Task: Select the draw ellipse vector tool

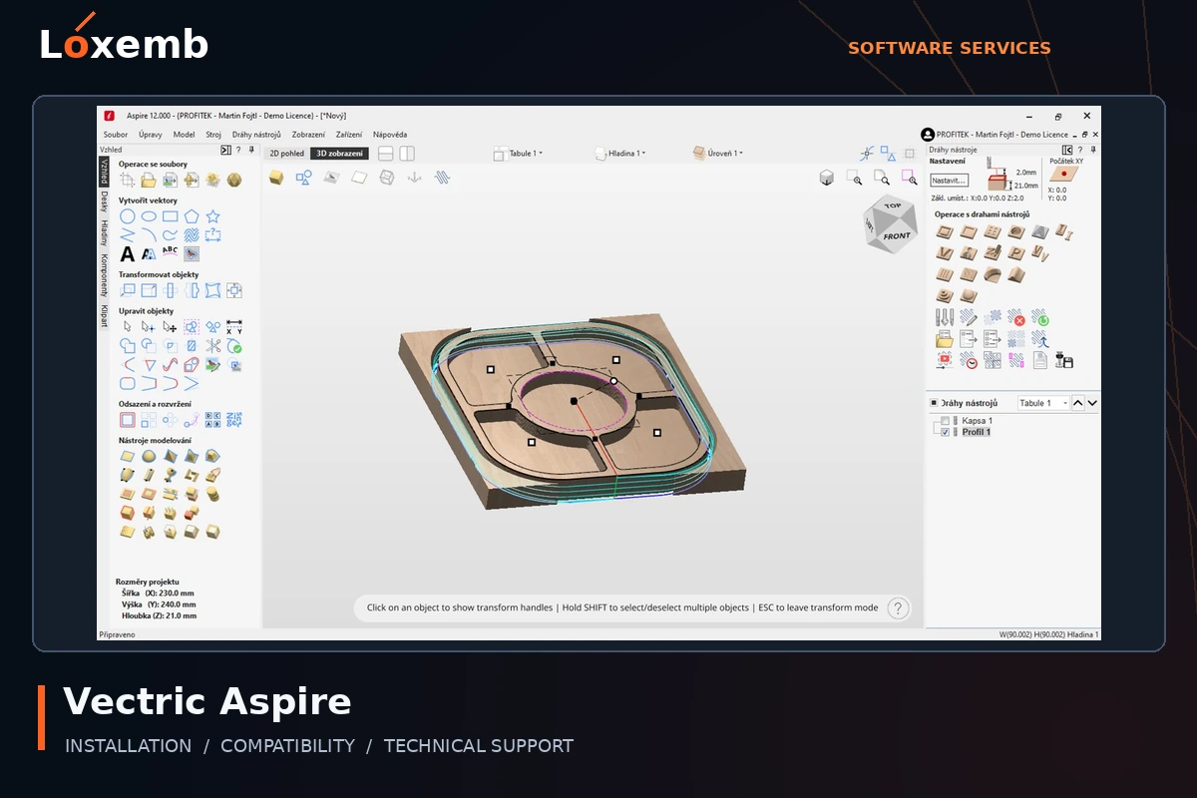Action: click(x=149, y=216)
